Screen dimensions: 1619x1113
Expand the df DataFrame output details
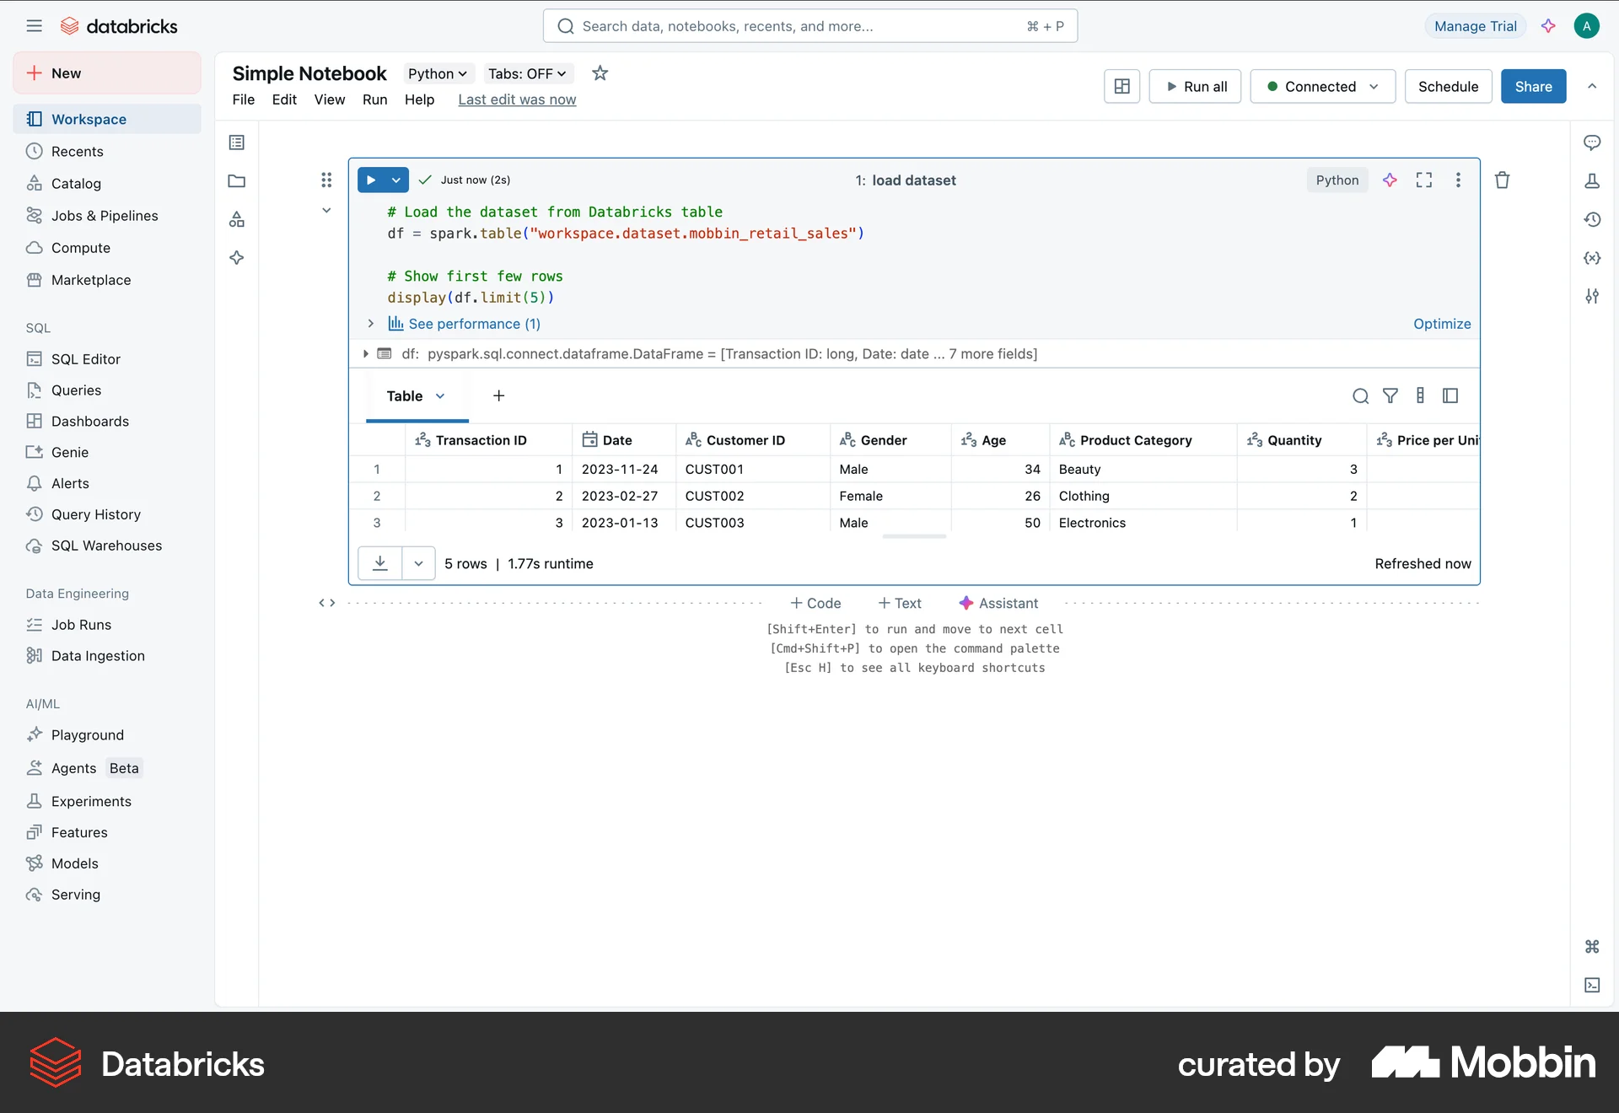[x=366, y=353]
